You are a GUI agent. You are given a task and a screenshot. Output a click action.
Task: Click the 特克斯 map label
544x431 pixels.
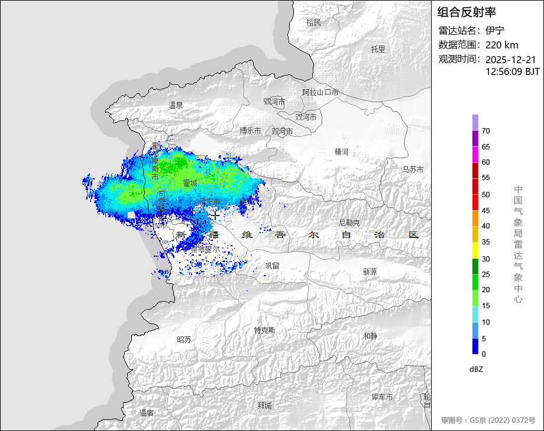[x=264, y=330]
